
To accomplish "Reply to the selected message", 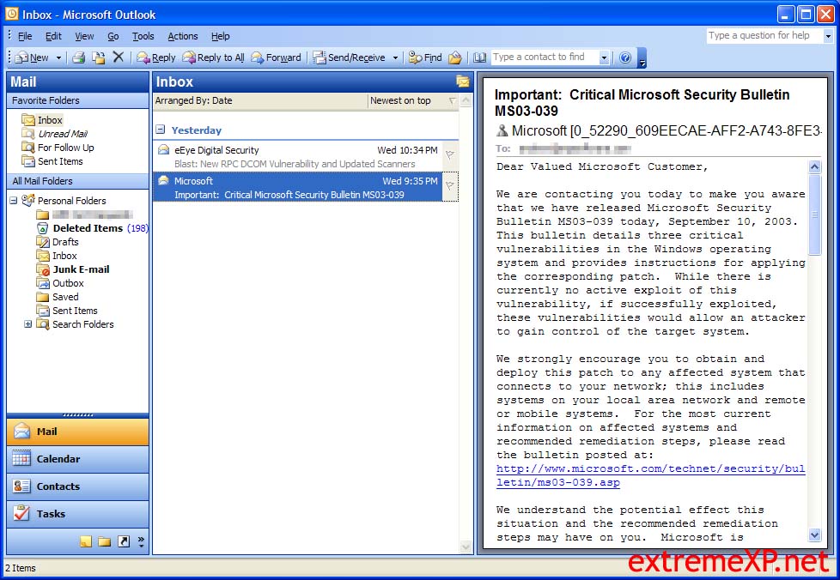I will (156, 57).
